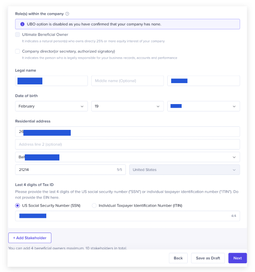Image resolution: width=255 pixels, height=272 pixels.
Task: Select US Social Security Number radio option
Action: pyautogui.click(x=17, y=206)
